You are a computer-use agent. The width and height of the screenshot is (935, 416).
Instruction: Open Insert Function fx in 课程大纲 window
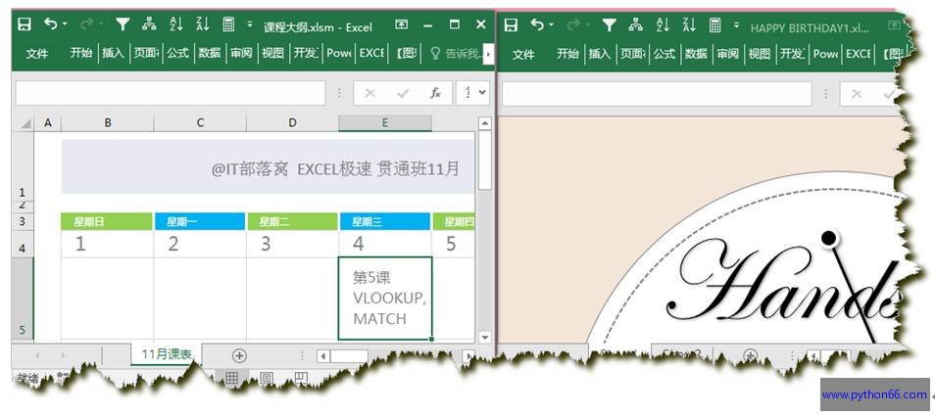(436, 93)
